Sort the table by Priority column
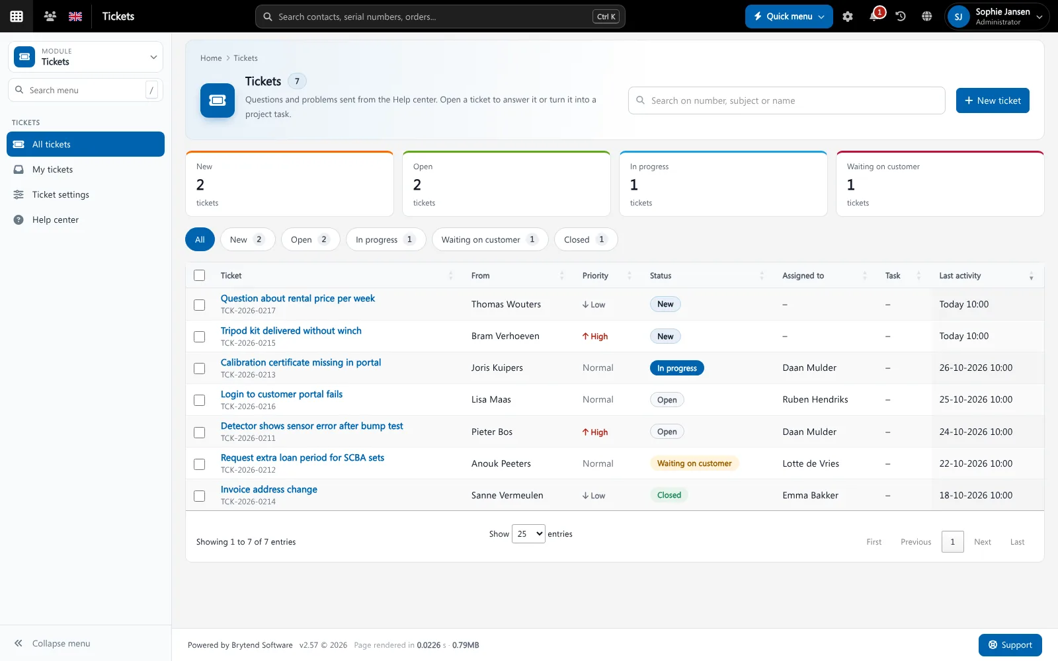The height and width of the screenshot is (661, 1058). 606,276
